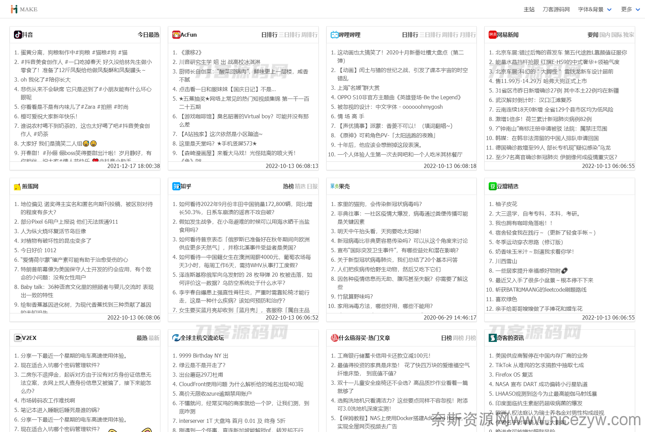Switch 什么值得买 to 周榜 tab
Viewport: 645px width, 432px height.
click(458, 338)
